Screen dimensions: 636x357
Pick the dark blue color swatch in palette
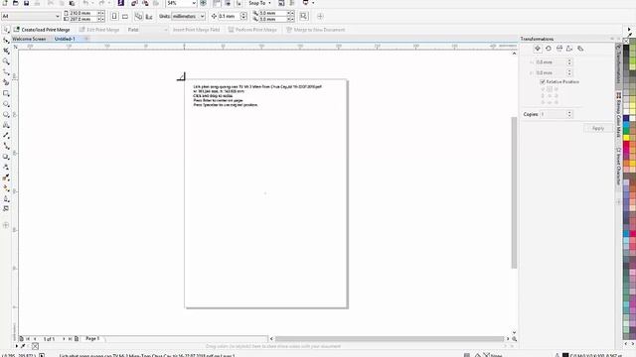626,118
